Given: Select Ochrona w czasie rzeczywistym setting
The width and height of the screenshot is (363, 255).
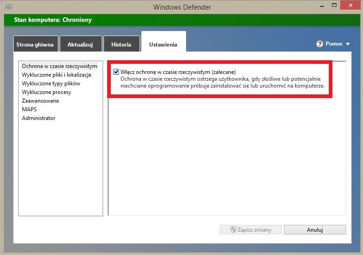Looking at the screenshot, I should click(59, 66).
